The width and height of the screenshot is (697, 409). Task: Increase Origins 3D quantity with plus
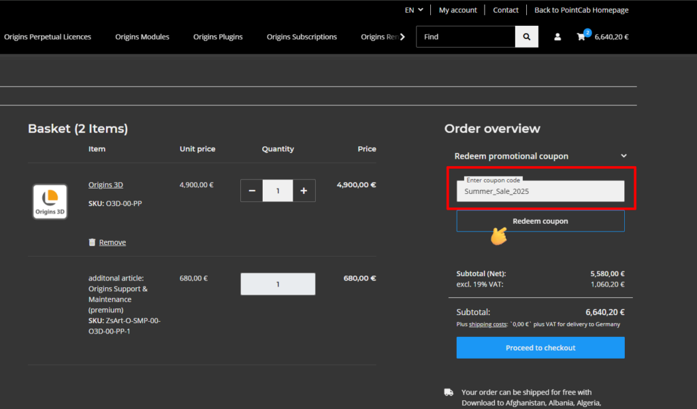[x=304, y=191]
